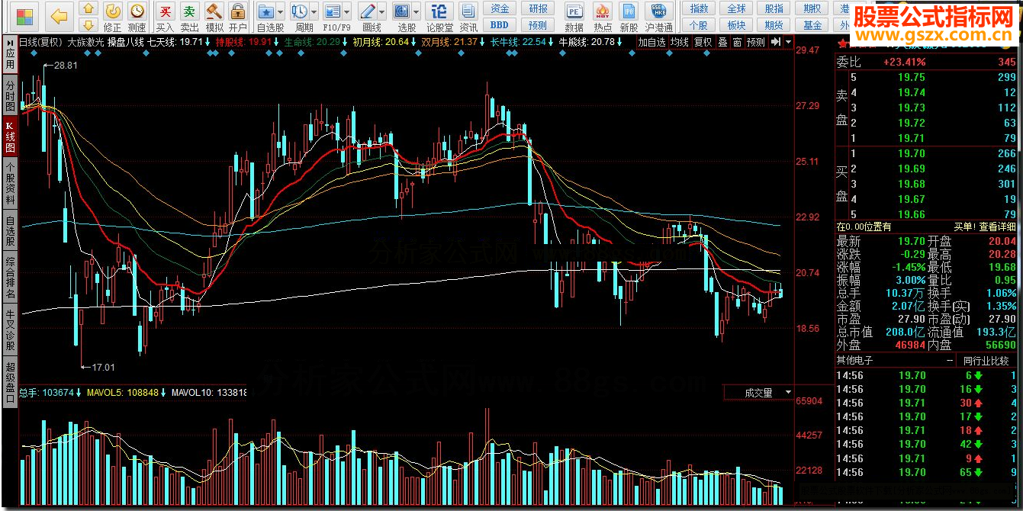Go back with the orange left arrow

(59, 15)
